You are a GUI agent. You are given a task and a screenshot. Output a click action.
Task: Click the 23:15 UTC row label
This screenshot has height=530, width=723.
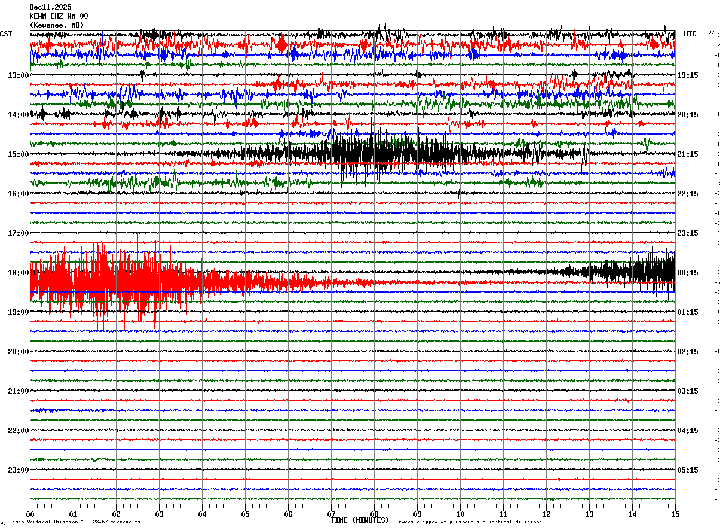(688, 233)
